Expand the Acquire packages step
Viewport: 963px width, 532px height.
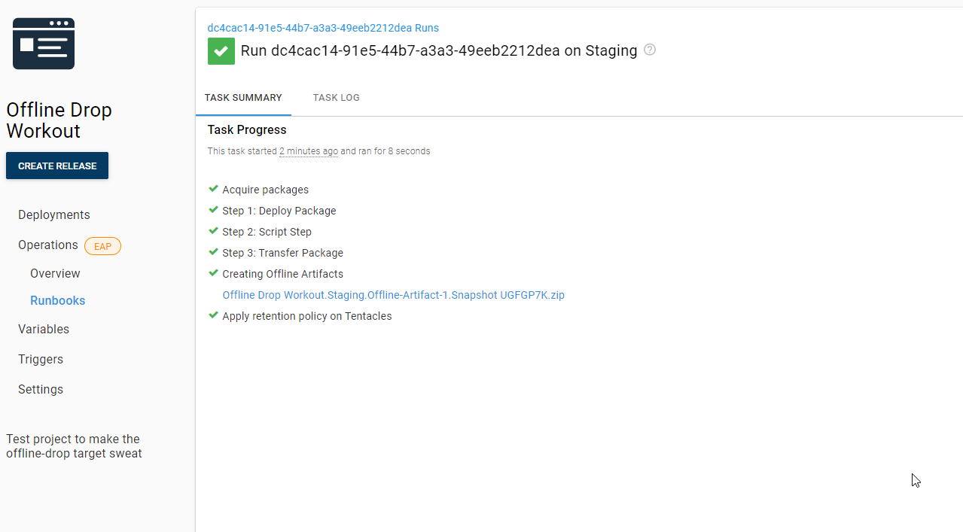pyautogui.click(x=265, y=190)
